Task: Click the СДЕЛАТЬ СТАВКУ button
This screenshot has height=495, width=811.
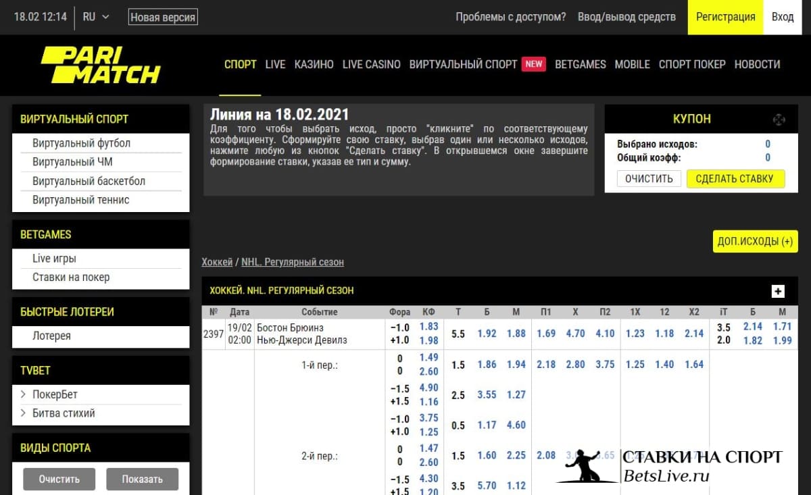Action: coord(735,179)
